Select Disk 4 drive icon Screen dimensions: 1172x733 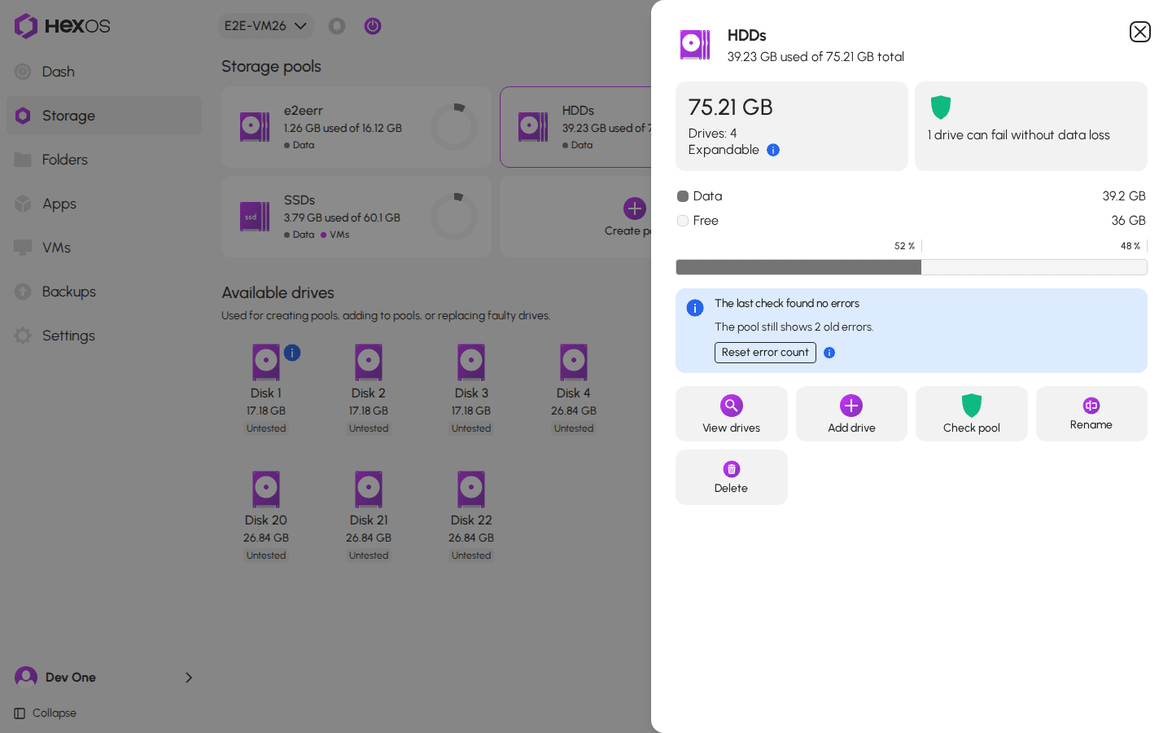tap(574, 362)
